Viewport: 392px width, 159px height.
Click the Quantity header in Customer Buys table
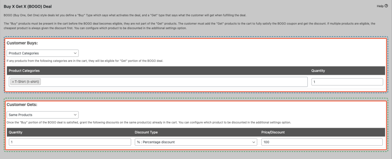318,71
